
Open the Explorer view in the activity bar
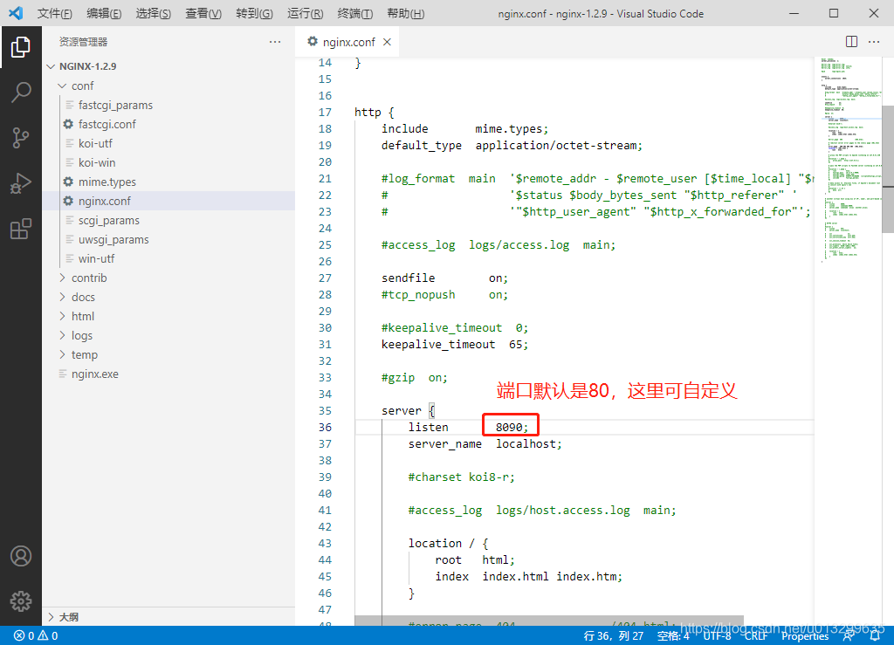[21, 47]
